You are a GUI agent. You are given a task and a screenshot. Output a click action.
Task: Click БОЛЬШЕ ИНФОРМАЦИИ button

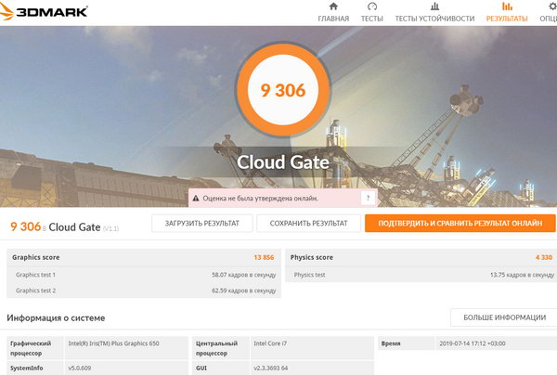504,317
